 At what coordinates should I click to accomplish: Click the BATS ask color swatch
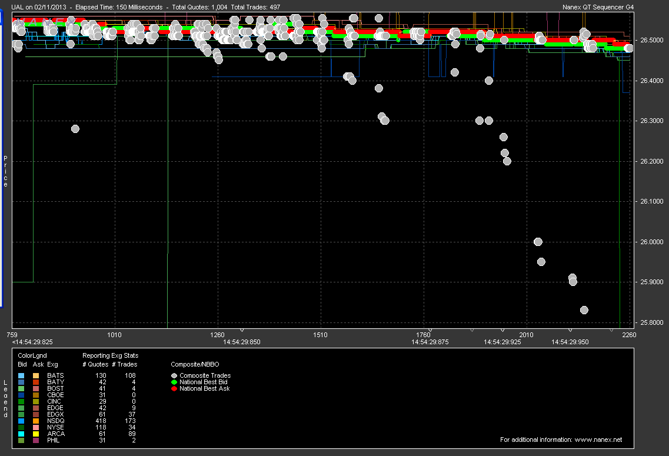[x=36, y=376]
